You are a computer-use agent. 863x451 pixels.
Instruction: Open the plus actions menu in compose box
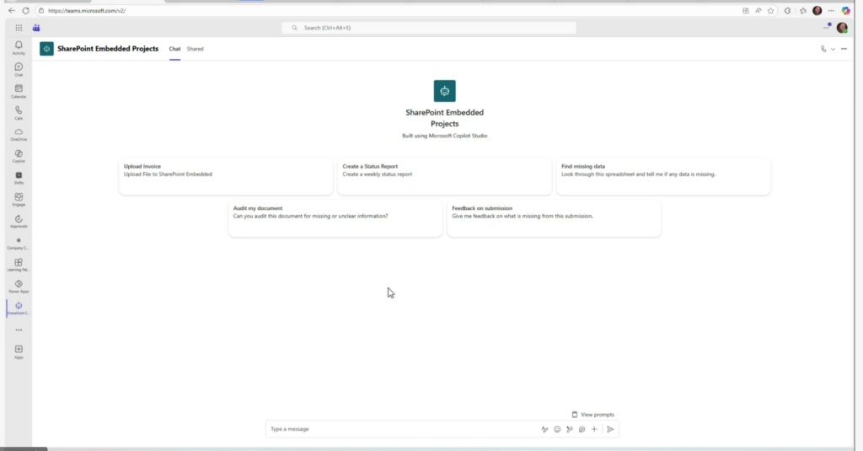[x=594, y=429]
